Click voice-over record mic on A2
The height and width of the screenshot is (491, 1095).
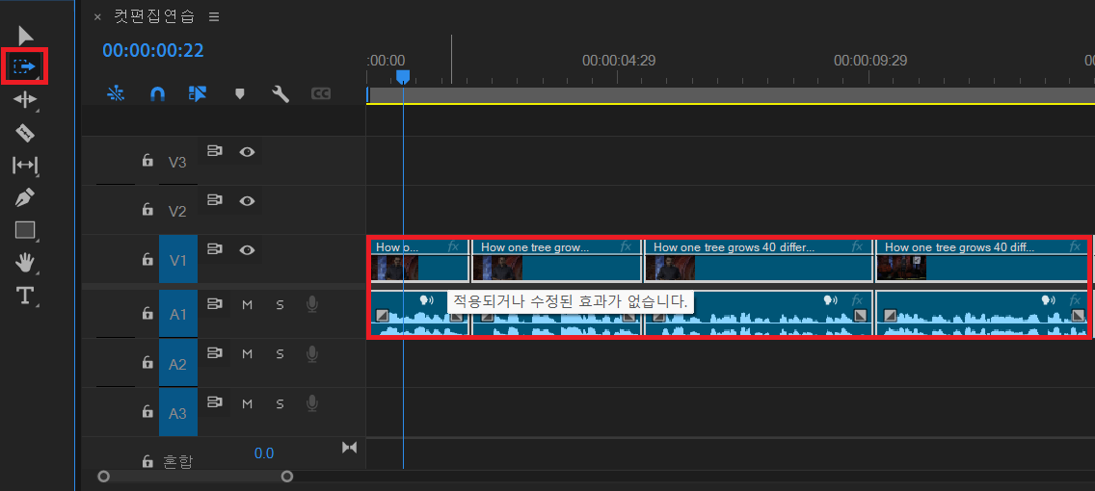[312, 353]
